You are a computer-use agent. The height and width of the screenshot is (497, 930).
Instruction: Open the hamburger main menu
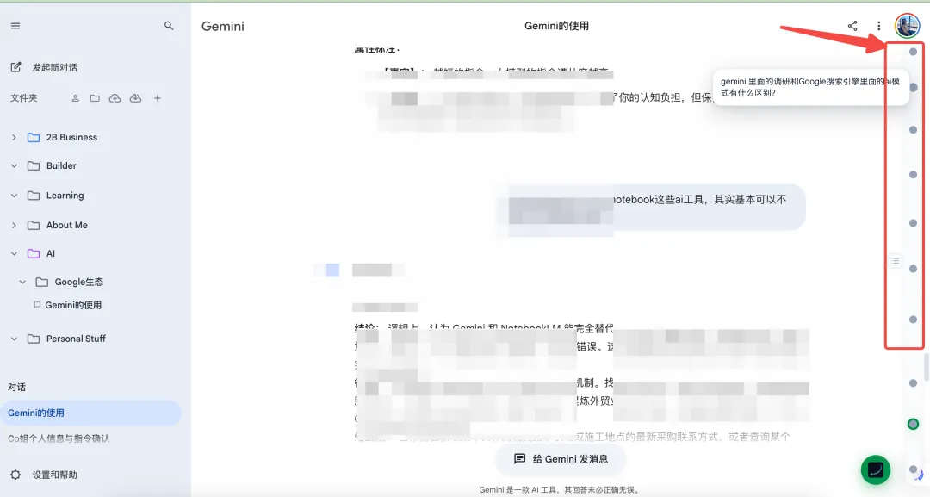tap(15, 26)
